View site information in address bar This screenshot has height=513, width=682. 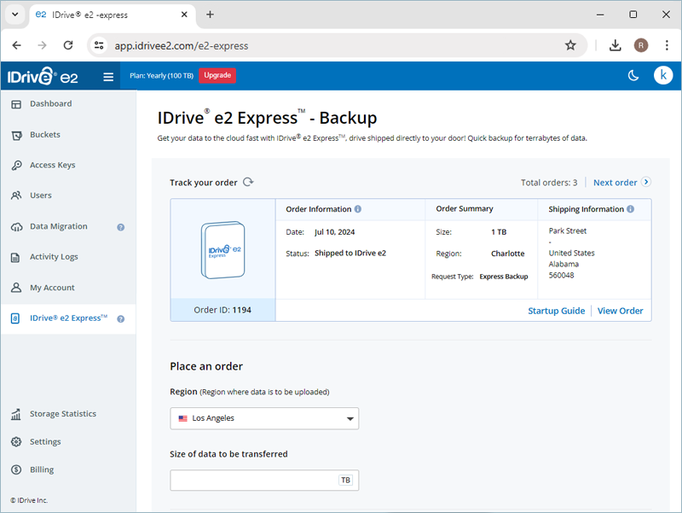pos(99,45)
